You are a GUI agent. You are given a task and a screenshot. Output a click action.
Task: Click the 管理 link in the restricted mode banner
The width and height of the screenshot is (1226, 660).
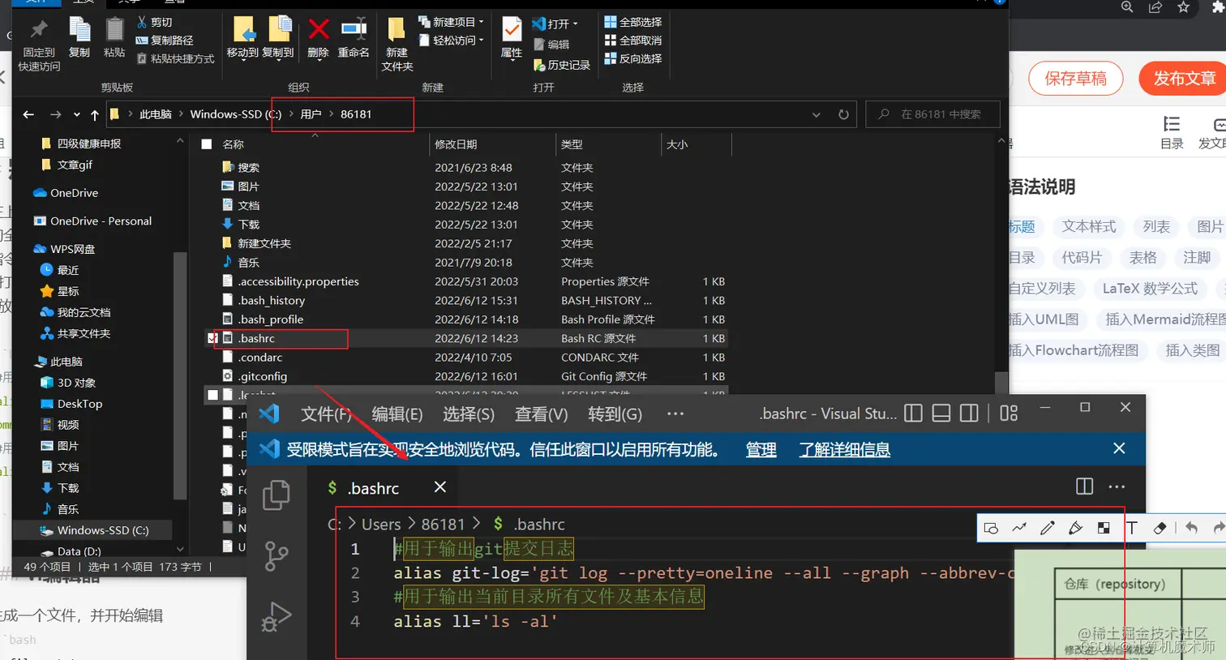coord(761,448)
